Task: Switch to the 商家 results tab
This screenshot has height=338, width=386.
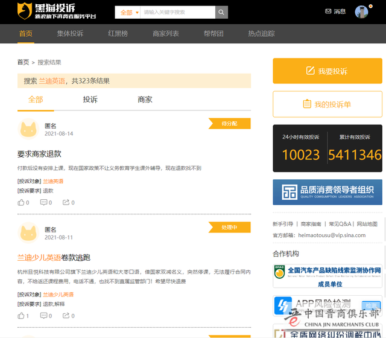Action: click(x=145, y=100)
